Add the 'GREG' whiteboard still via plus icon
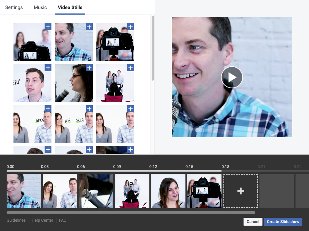 coord(48,109)
